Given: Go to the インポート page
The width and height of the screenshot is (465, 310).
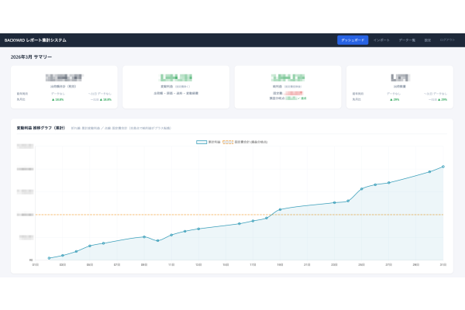Looking at the screenshot, I should click(x=381, y=40).
